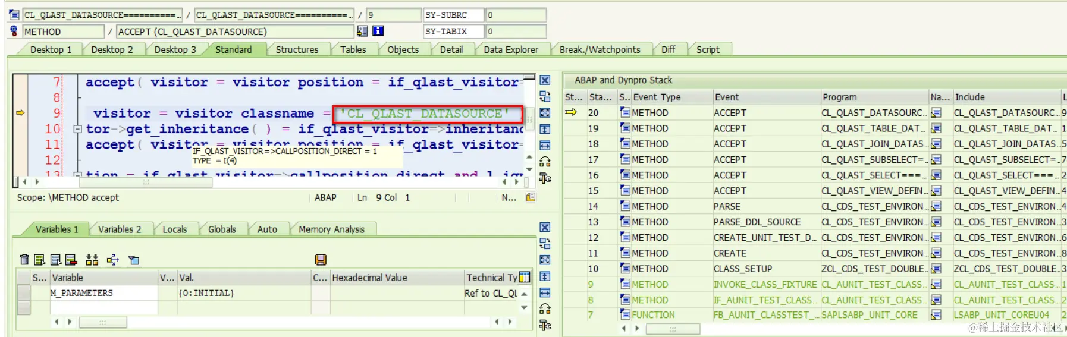Click the Event Type column header in stack
Screen dimensions: 1067x337
671,97
